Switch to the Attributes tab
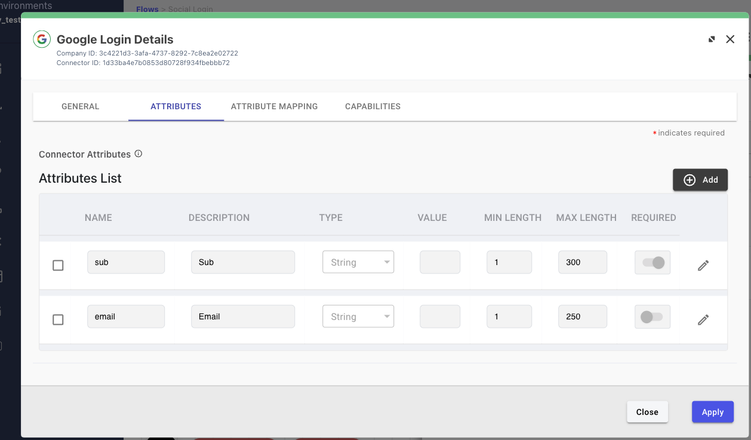This screenshot has height=440, width=751. (176, 106)
